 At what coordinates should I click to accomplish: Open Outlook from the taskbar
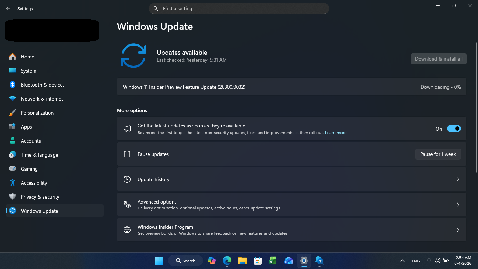289,261
